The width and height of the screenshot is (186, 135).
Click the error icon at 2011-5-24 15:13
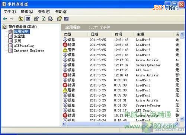pos(65,115)
